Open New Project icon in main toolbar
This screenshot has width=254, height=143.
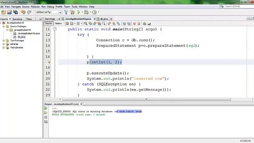tap(4, 12)
